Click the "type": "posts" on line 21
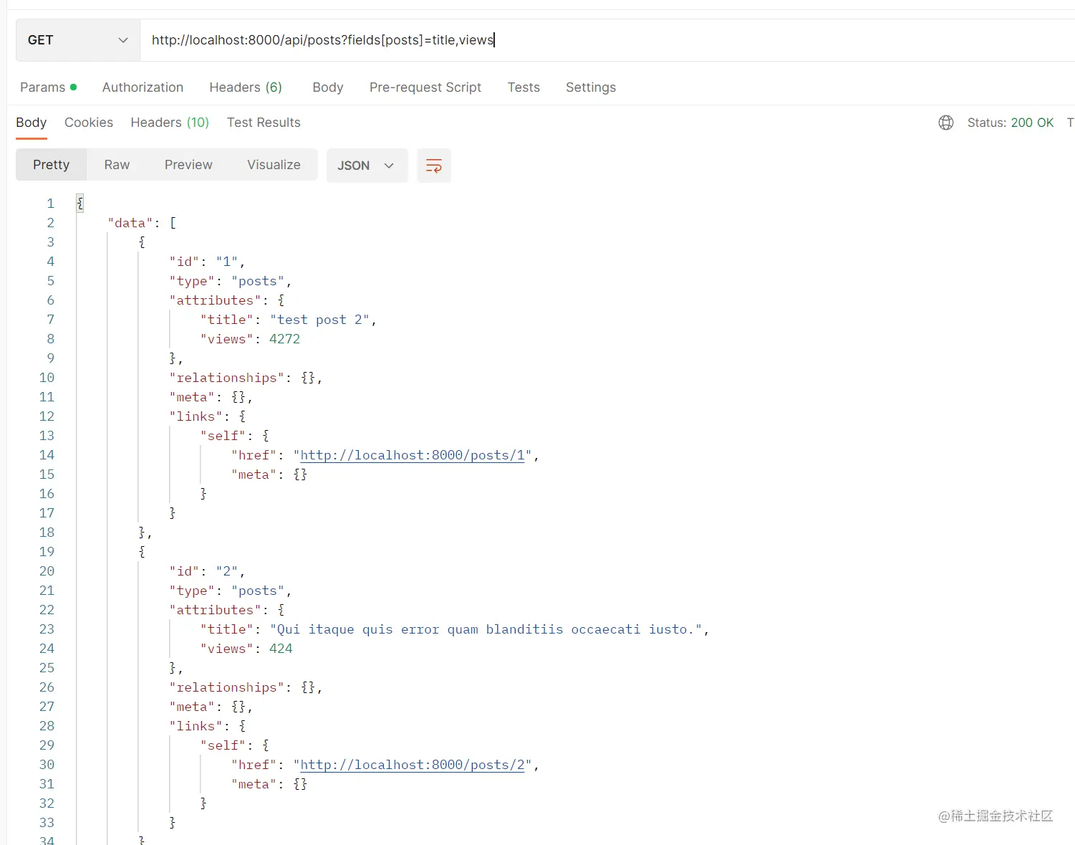This screenshot has width=1075, height=845. point(230,591)
